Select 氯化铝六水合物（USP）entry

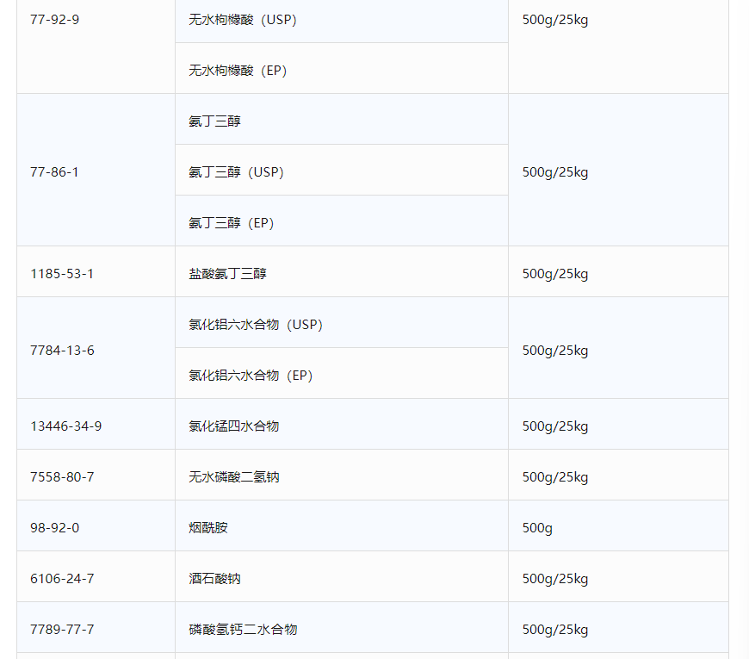[256, 325]
